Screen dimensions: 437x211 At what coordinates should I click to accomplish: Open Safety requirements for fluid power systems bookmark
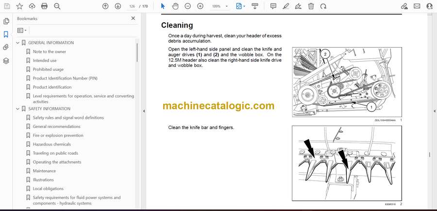click(x=77, y=200)
